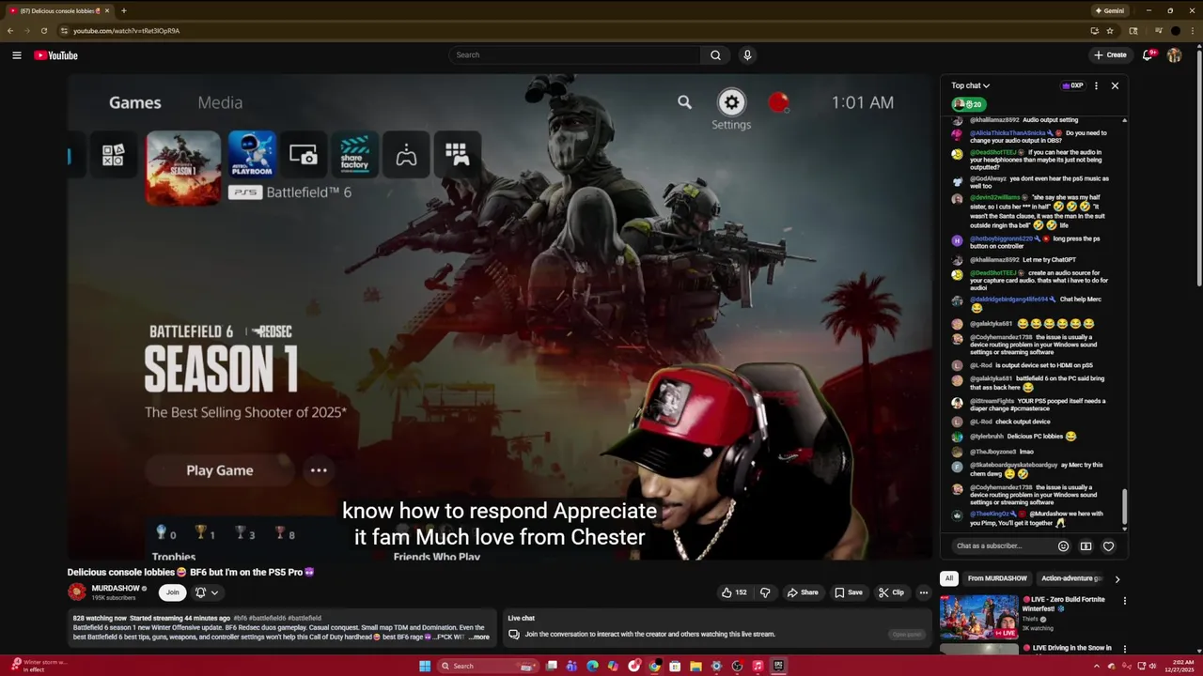The width and height of the screenshot is (1203, 676).
Task: Open live chat options menu
Action: 1096,85
